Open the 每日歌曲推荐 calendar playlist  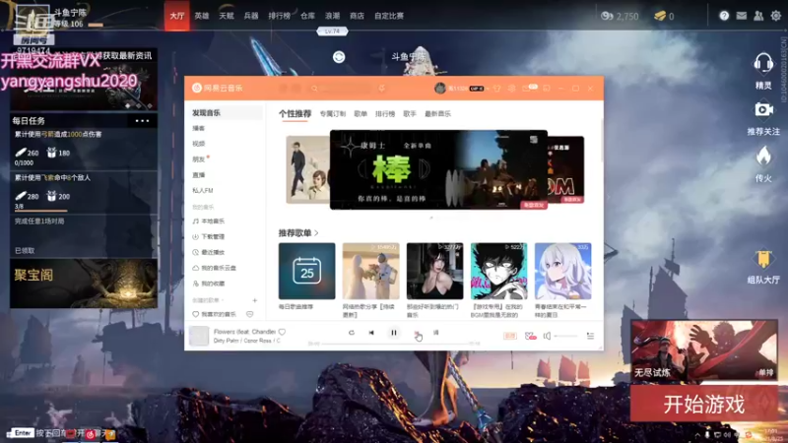(306, 272)
